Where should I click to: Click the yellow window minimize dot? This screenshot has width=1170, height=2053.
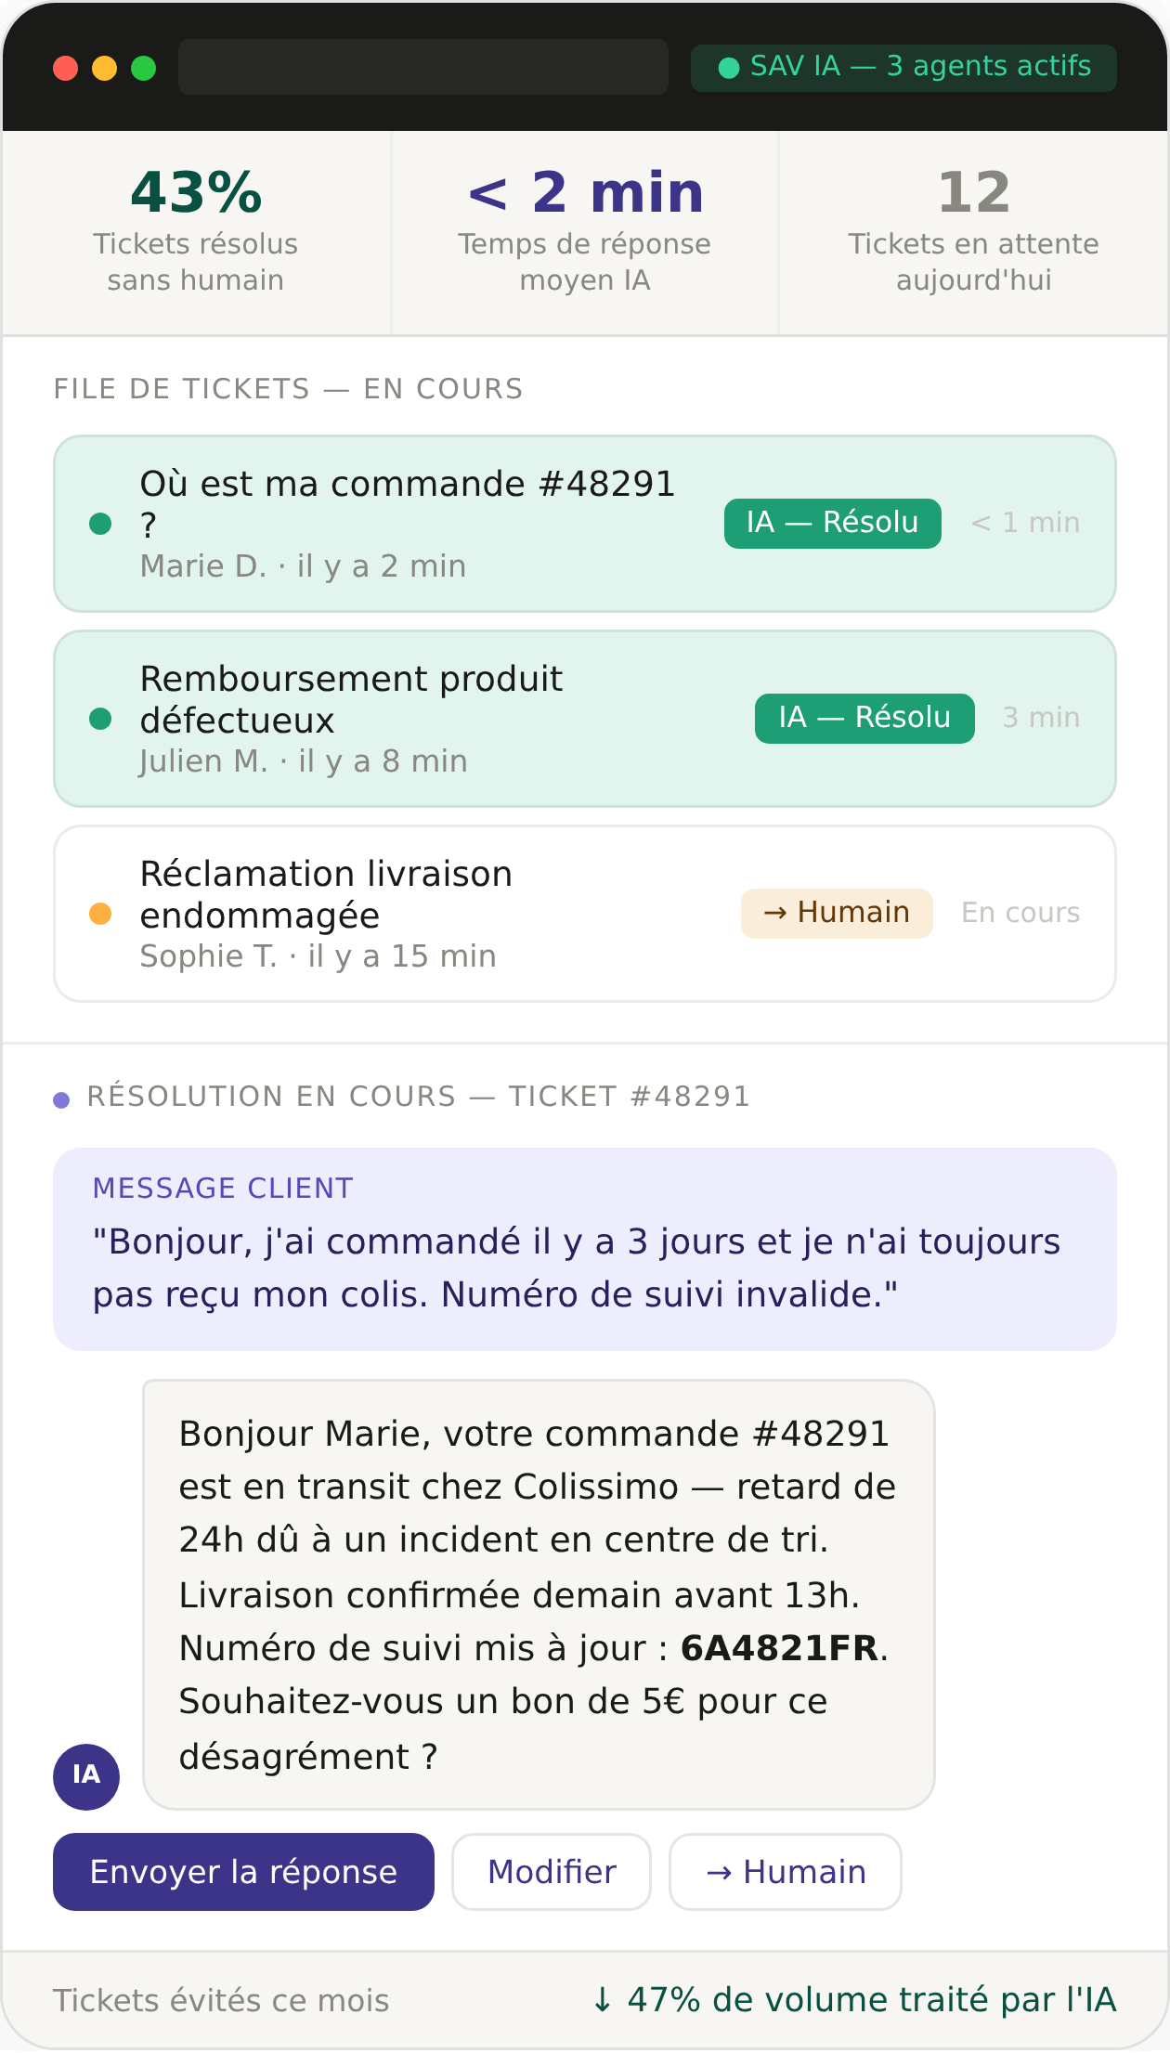[105, 68]
